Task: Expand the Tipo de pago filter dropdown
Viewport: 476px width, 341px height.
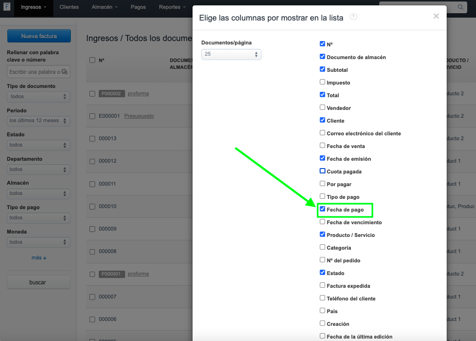Action: (x=39, y=218)
